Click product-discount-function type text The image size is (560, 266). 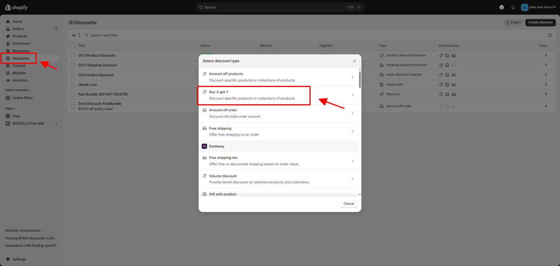[x=406, y=55]
